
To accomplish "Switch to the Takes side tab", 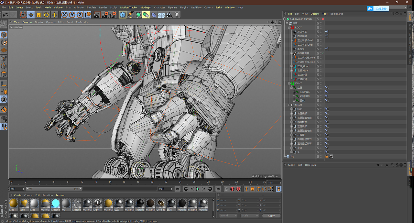I will 410,27.
